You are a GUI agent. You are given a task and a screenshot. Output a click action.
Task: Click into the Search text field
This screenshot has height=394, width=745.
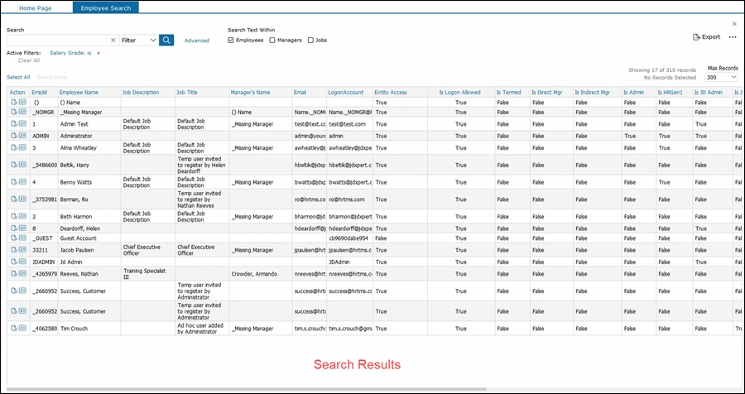tap(58, 40)
